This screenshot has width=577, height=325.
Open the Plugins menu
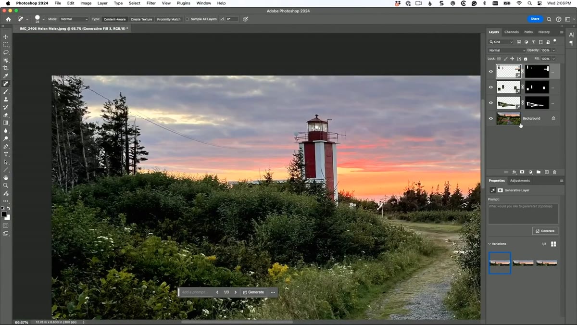(x=183, y=3)
